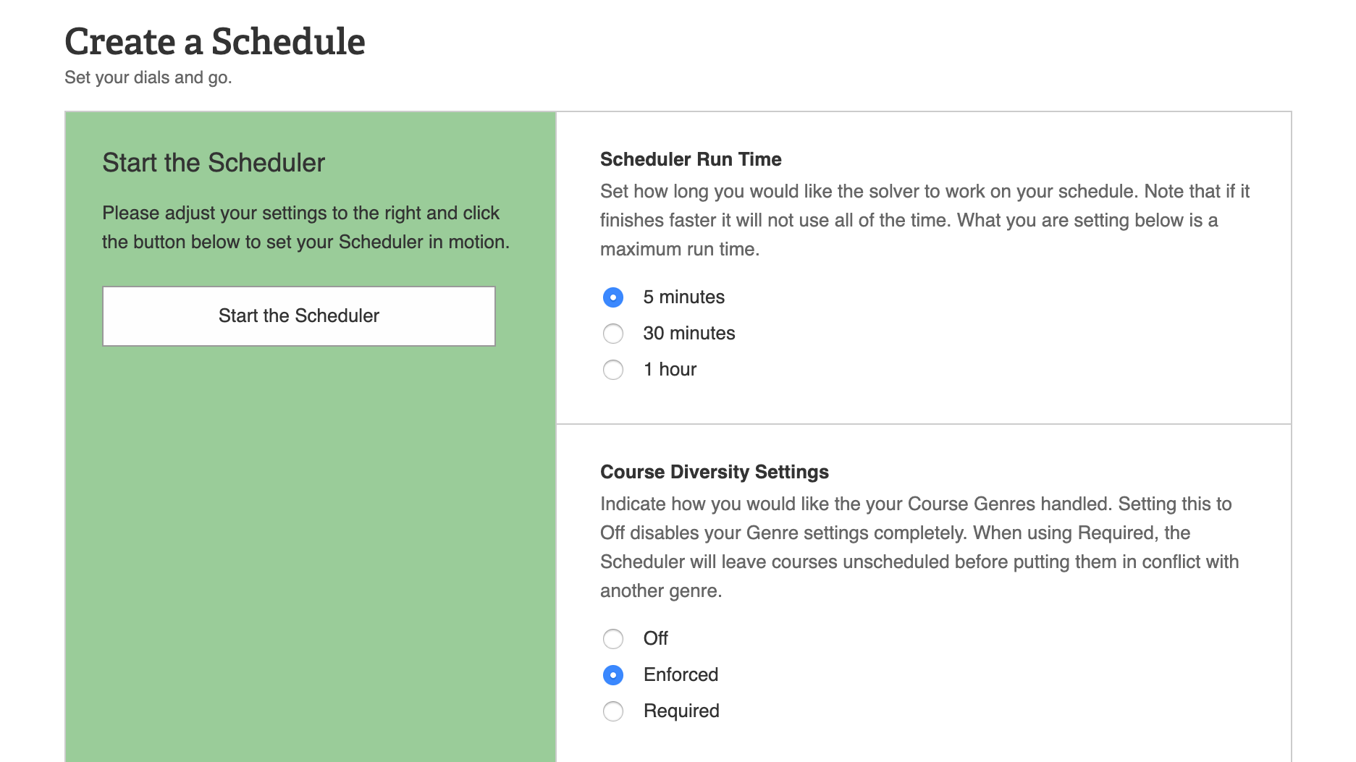Click the Scheduler Run Time heading
The height and width of the screenshot is (762, 1356).
click(x=690, y=159)
